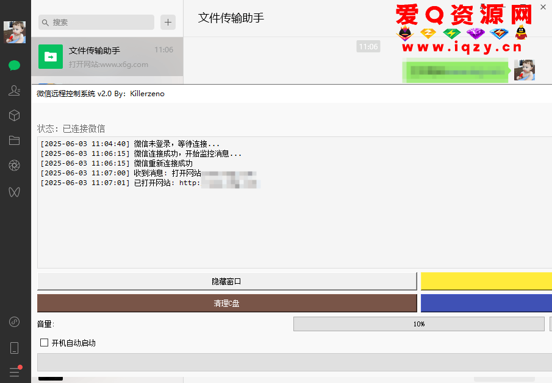
Task: Open the Channels butterfly icon
Action: (15, 192)
